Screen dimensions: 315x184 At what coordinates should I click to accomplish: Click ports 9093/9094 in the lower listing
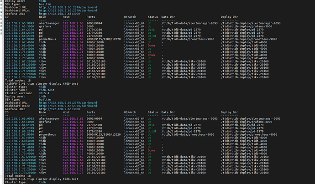click(x=94, y=119)
